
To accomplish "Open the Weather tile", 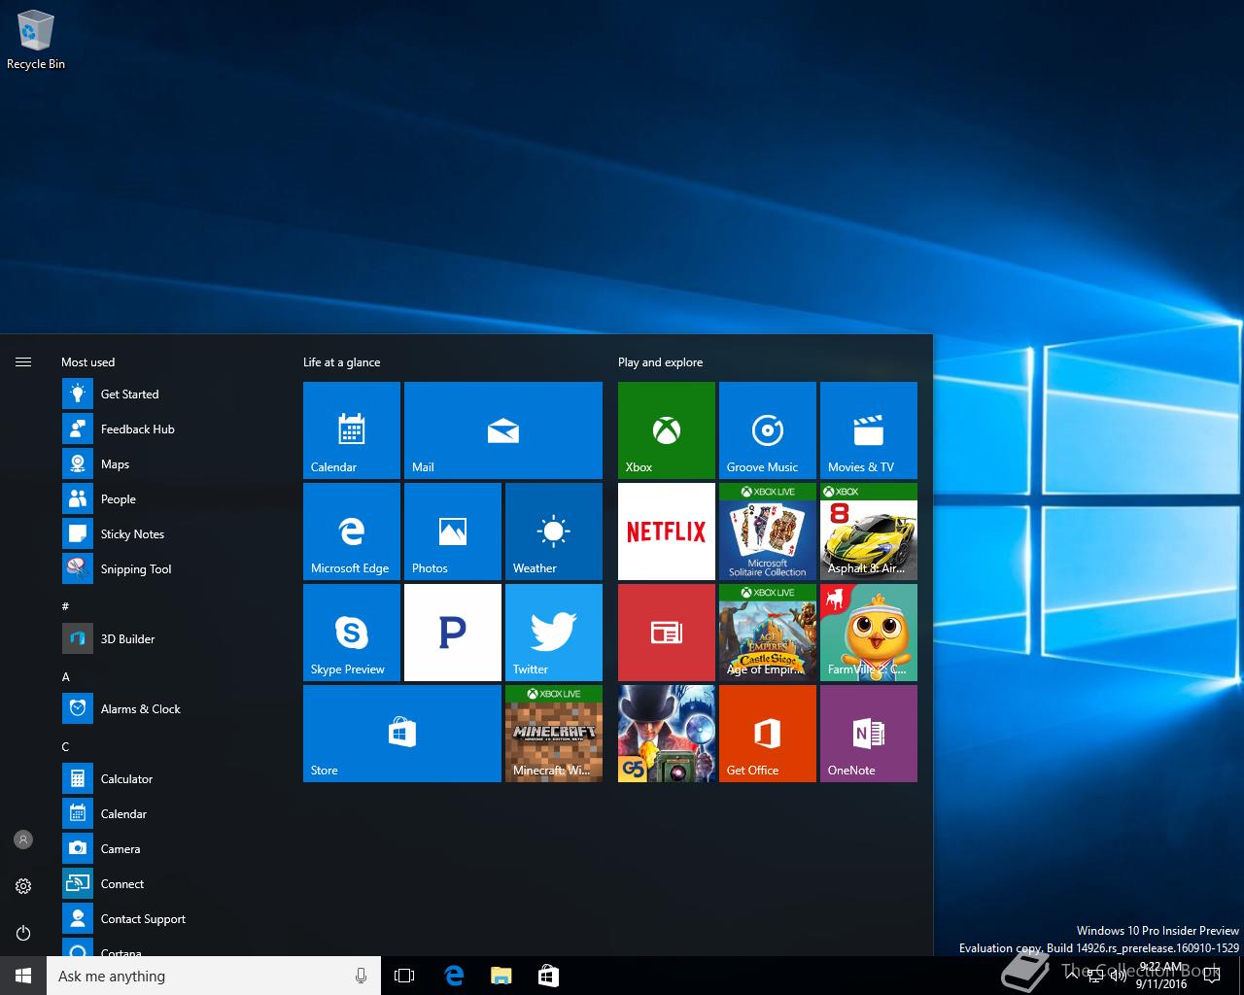I will [554, 532].
